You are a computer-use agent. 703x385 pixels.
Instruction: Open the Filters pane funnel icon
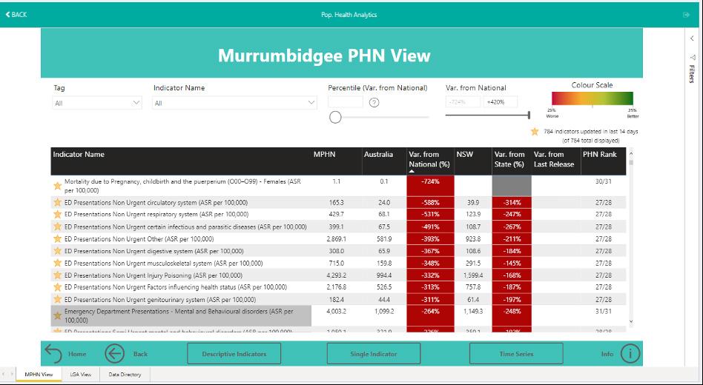[693, 57]
